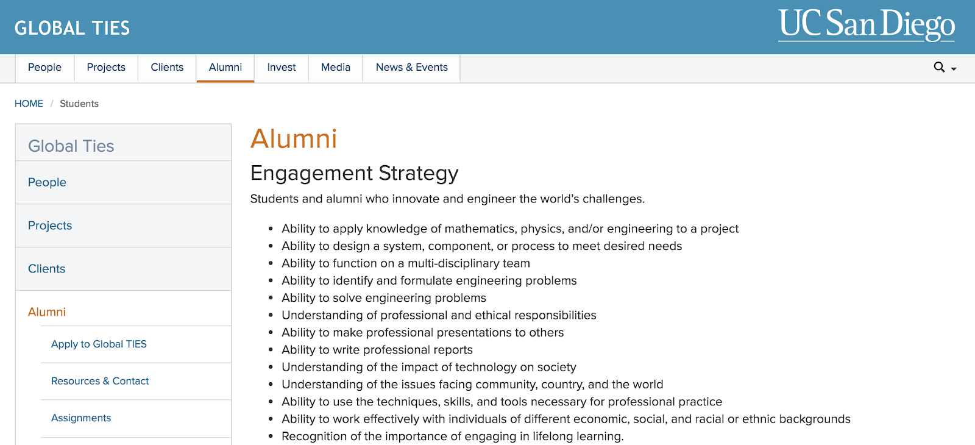Screen dimensions: 975x445
Task: Click bullet 'work effectively with individuals of different'
Action: tap(566, 419)
